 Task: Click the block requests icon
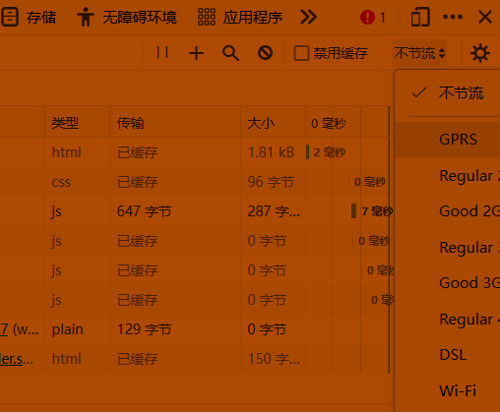click(x=265, y=53)
